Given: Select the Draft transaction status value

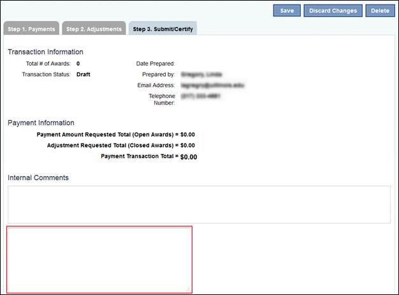Looking at the screenshot, I should click(x=83, y=74).
